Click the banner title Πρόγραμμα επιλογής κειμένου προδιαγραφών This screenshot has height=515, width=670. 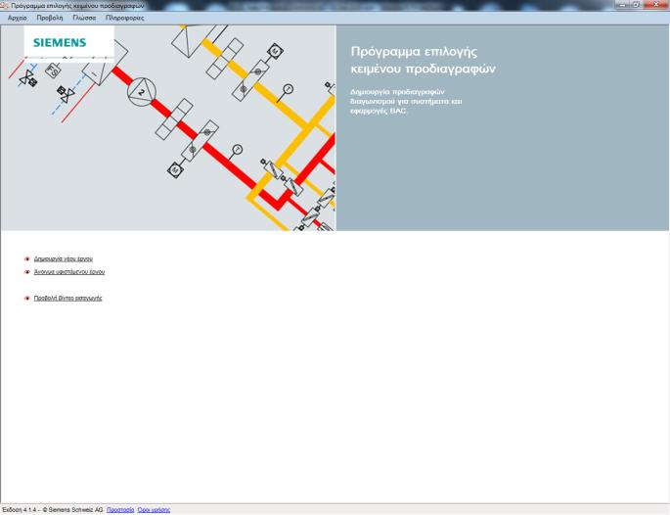pyautogui.click(x=423, y=60)
